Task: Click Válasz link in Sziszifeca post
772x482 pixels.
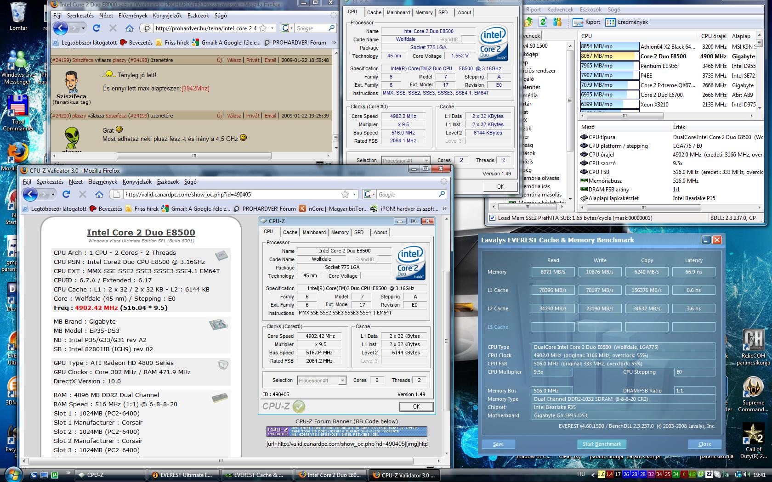Action: [234, 60]
